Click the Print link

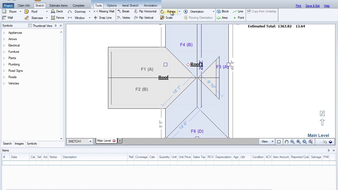coord(298,6)
